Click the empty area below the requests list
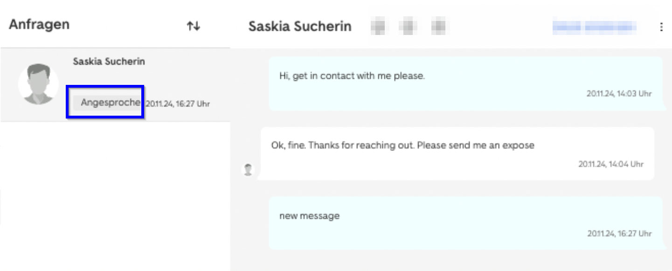 tap(115, 196)
